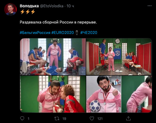Open the tweet via its 10 ч timestamp

click(x=70, y=6)
